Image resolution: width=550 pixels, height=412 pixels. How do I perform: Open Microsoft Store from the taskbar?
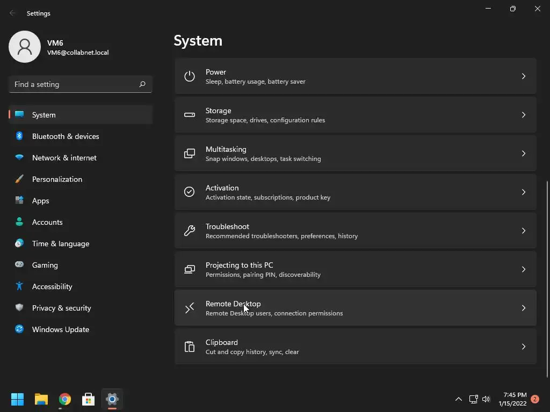tap(88, 399)
